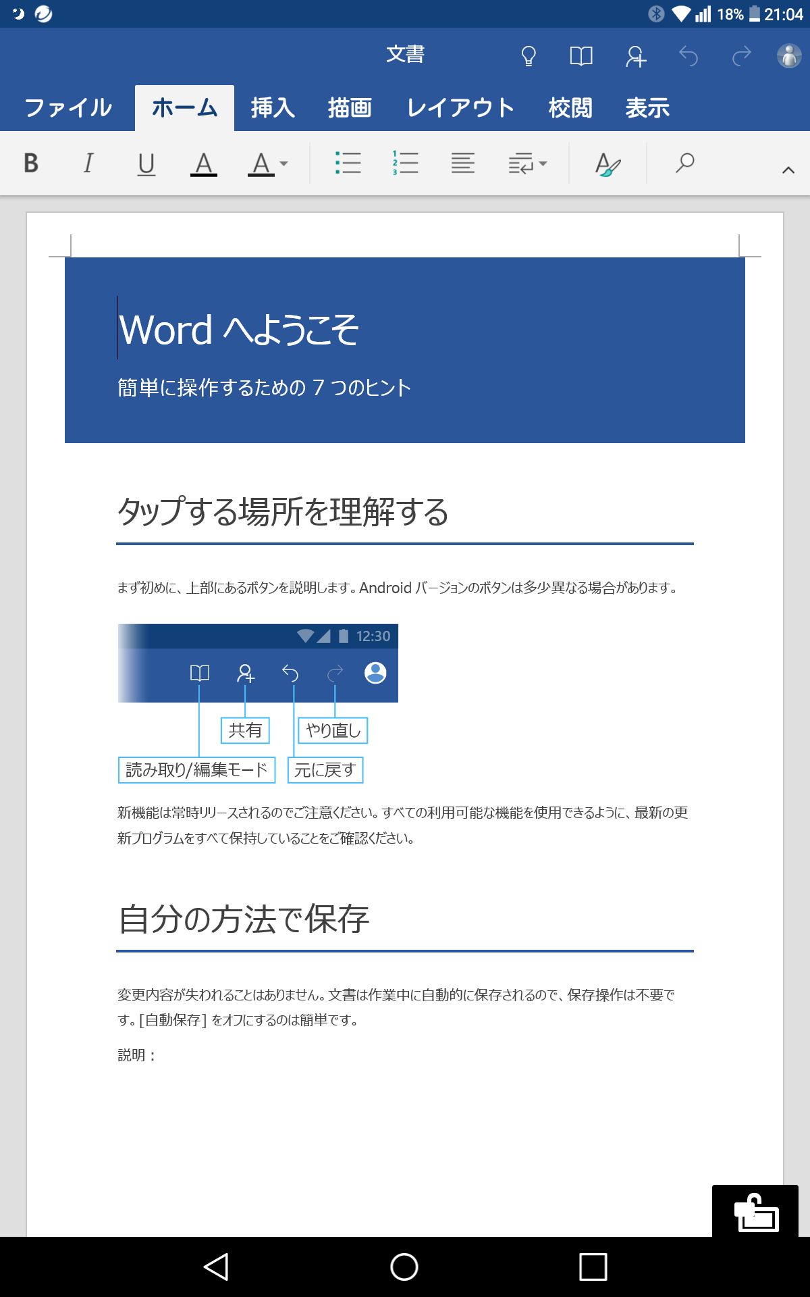Open the Tell Me lightbulb

[x=529, y=56]
